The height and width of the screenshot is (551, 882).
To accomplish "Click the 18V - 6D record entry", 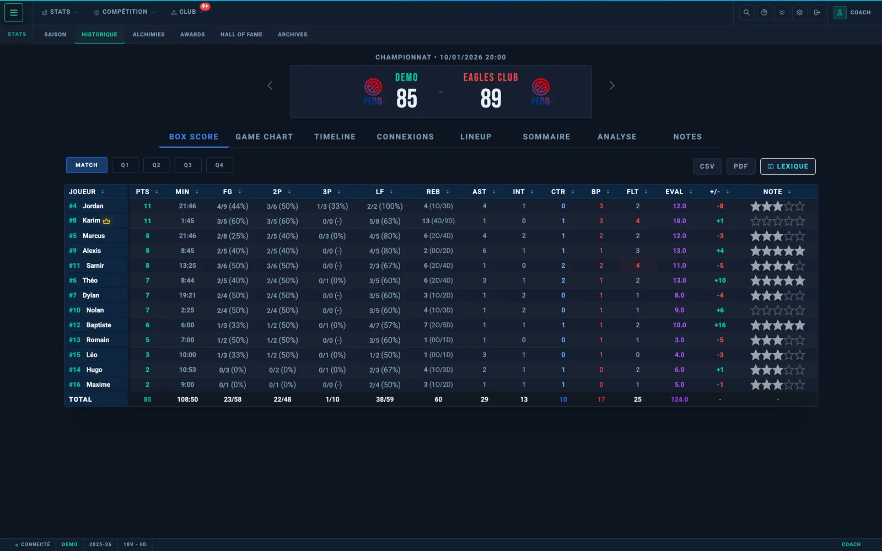I will (x=135, y=544).
